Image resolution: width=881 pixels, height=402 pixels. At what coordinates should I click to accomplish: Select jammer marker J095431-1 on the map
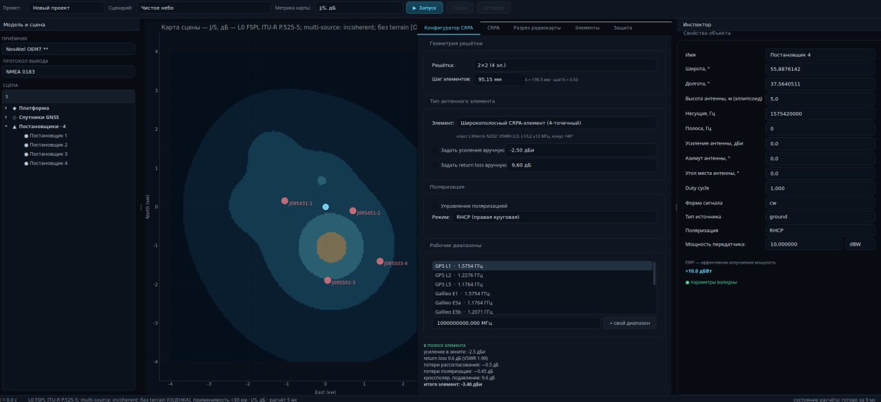pos(284,201)
